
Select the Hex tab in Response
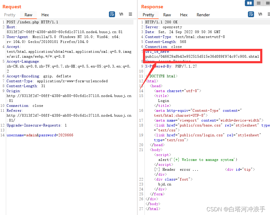pyautogui.click(x=184, y=15)
